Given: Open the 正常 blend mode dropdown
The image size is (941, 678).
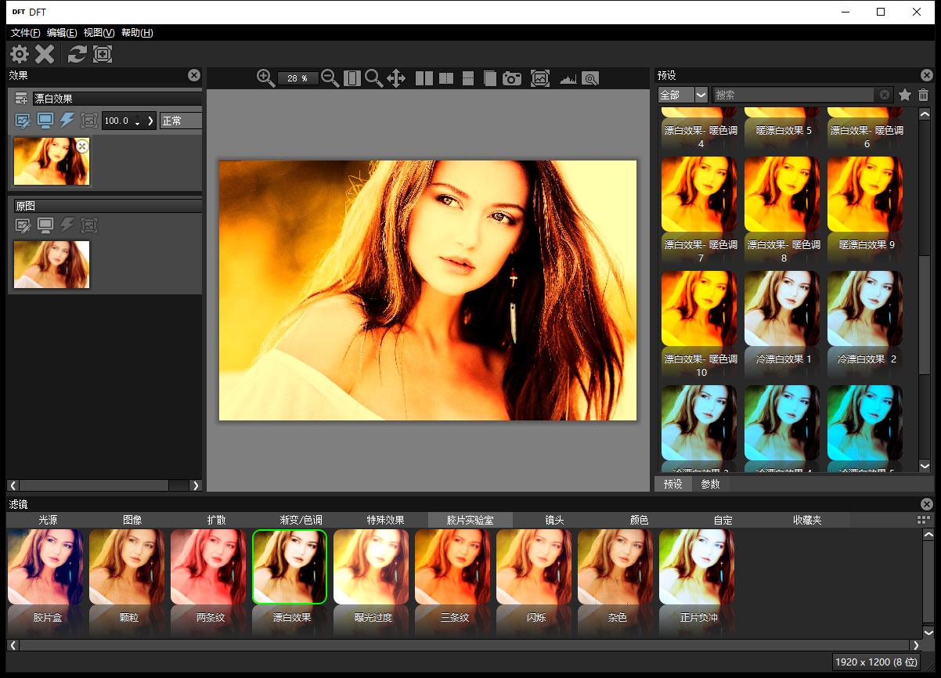Looking at the screenshot, I should (x=181, y=121).
